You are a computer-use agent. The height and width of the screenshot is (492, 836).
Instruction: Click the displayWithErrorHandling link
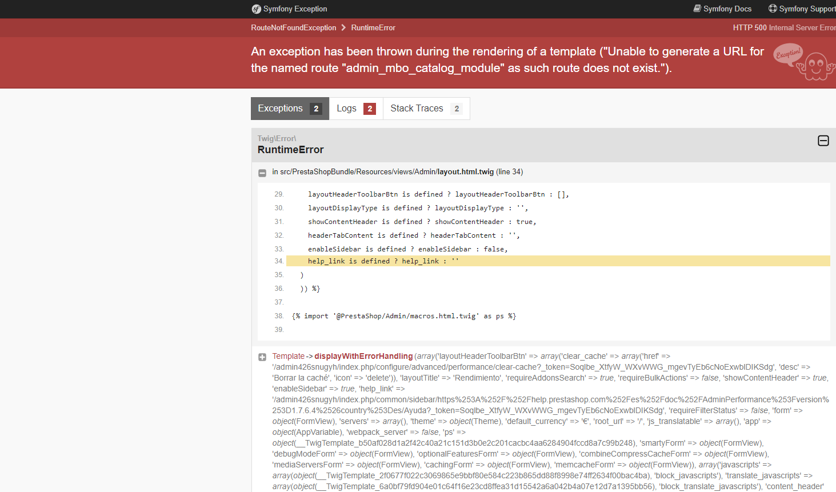coord(363,355)
